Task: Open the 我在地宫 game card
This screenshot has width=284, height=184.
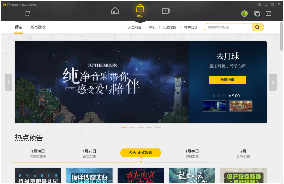Action: pos(141,175)
